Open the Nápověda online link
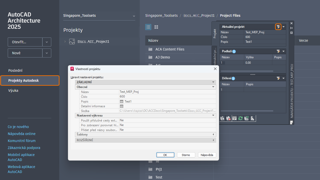The width and height of the screenshot is (320, 180). [21, 134]
